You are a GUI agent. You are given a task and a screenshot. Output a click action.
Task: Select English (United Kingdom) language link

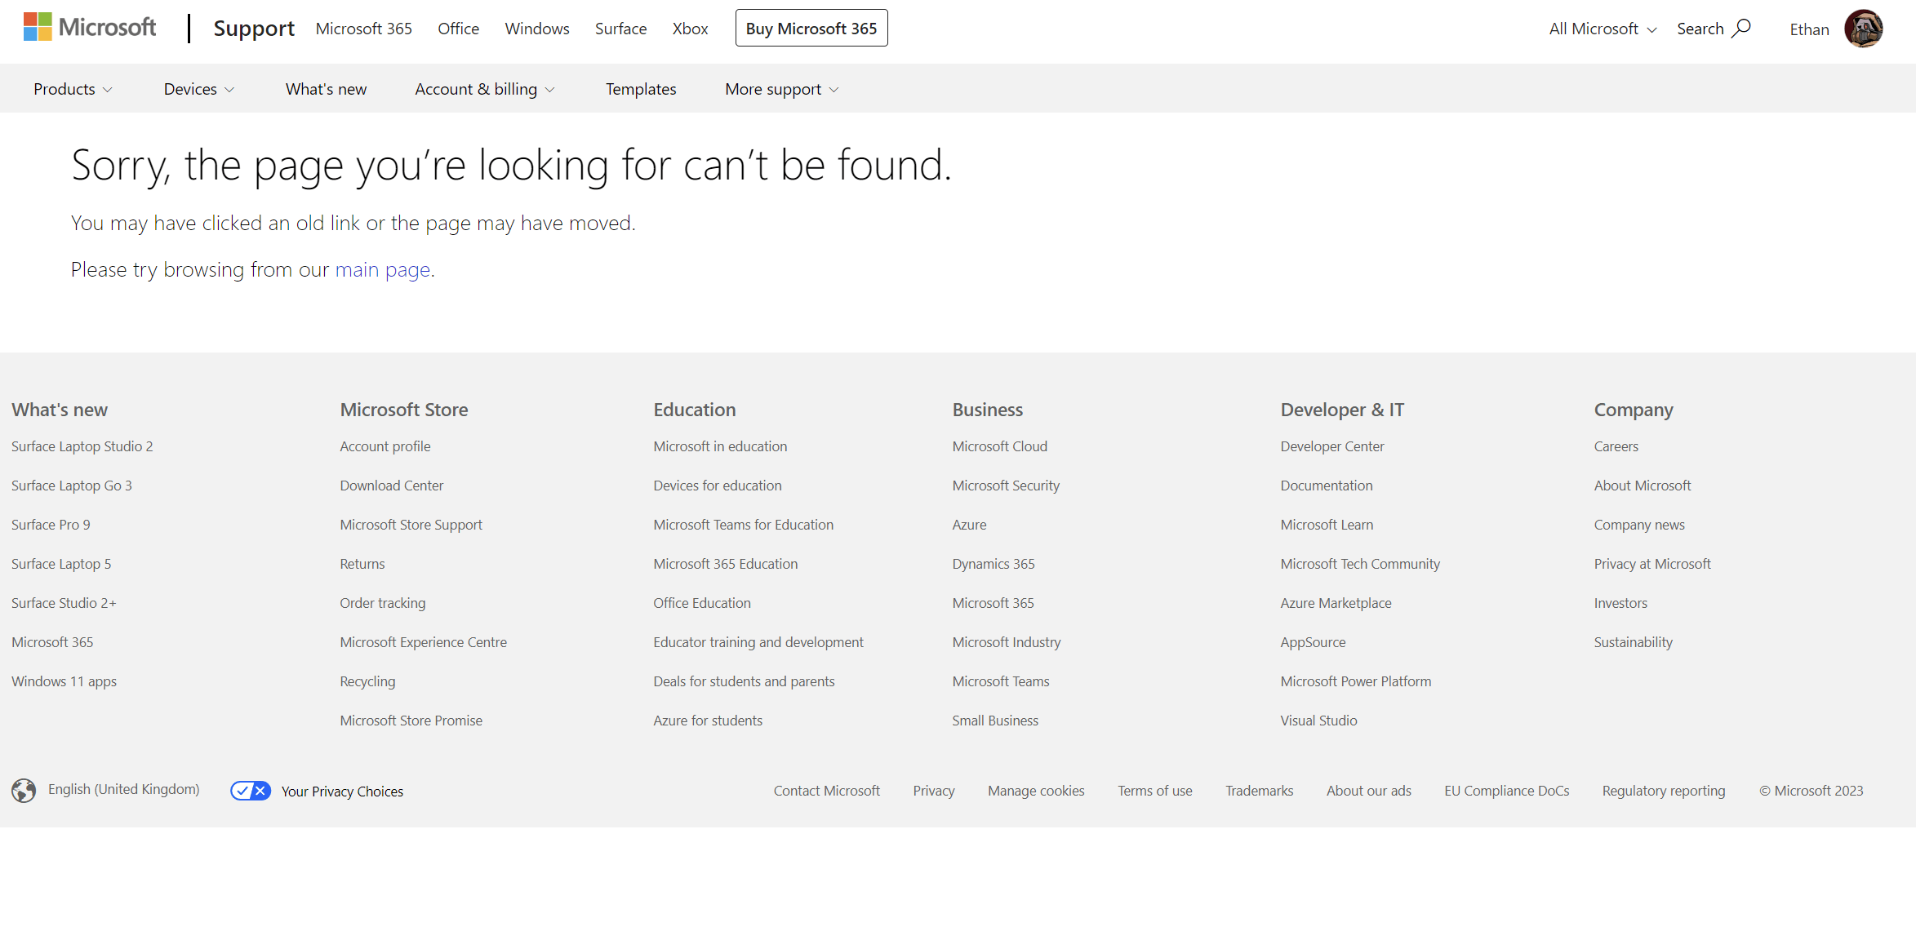124,789
